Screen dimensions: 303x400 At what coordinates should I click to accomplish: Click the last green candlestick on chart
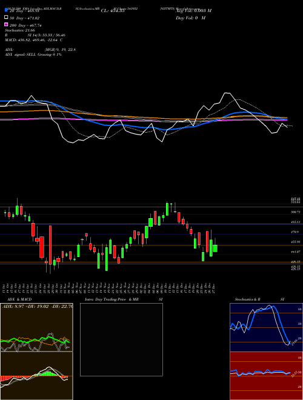pyautogui.click(x=215, y=248)
